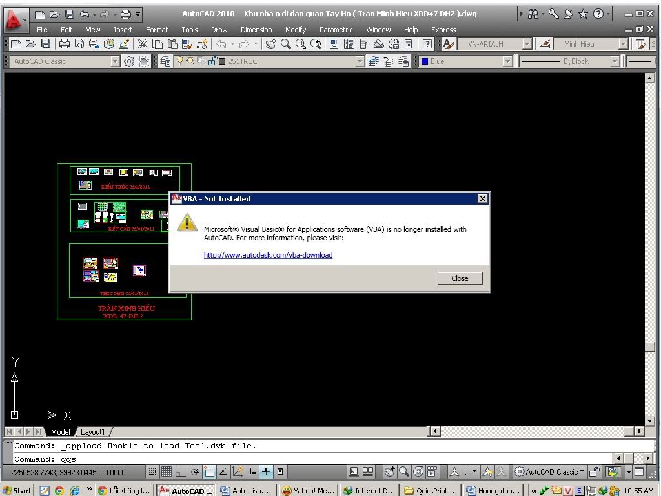
Task: Click the 251TRUC layer color square
Action: pyautogui.click(x=222, y=61)
